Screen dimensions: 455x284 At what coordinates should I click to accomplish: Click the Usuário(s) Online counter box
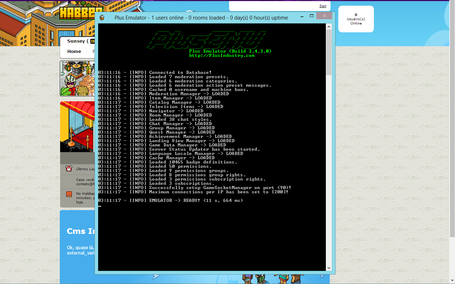pyautogui.click(x=356, y=19)
